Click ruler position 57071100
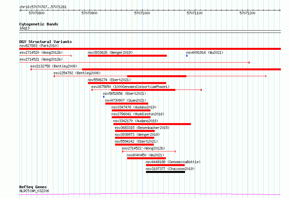Screen dimensions: 290x198 point(195,13)
